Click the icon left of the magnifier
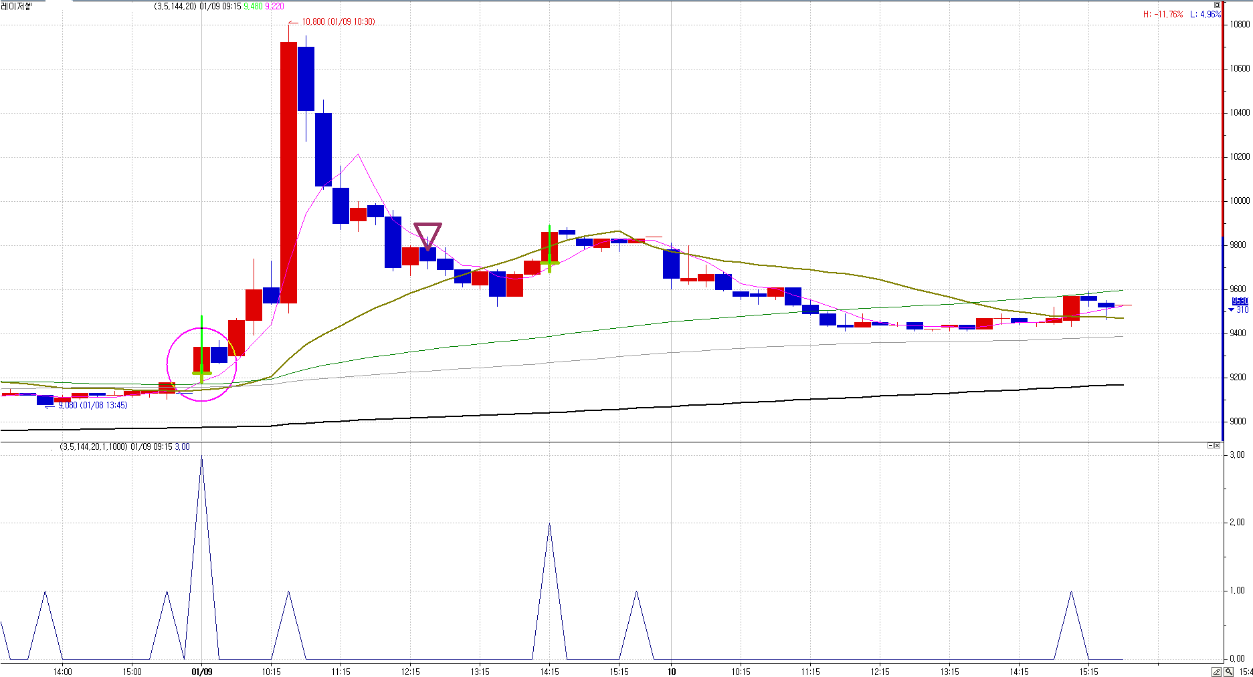 [x=1217, y=672]
